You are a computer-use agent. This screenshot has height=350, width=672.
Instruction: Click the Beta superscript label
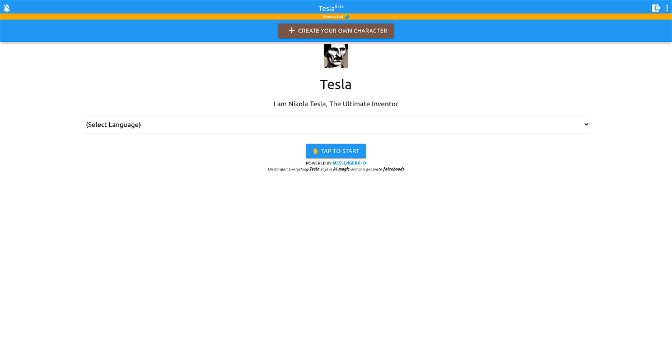(x=339, y=6)
